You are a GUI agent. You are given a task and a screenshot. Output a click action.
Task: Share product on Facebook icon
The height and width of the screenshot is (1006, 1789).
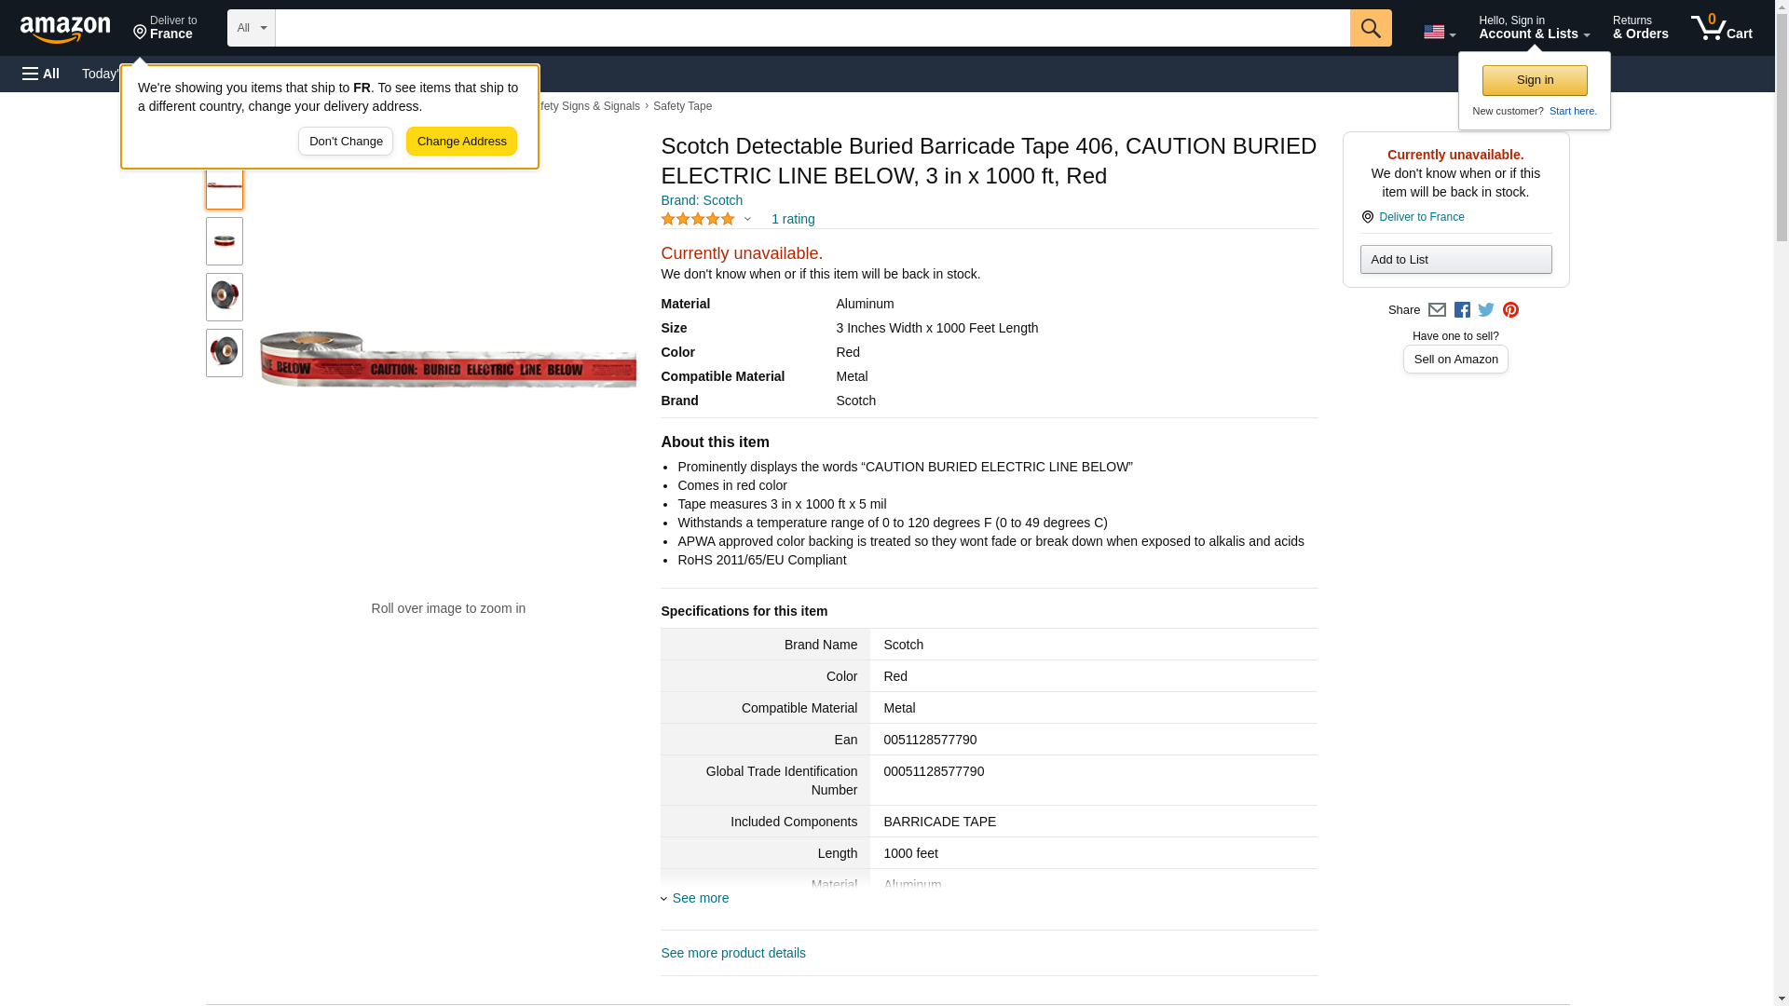click(x=1462, y=310)
